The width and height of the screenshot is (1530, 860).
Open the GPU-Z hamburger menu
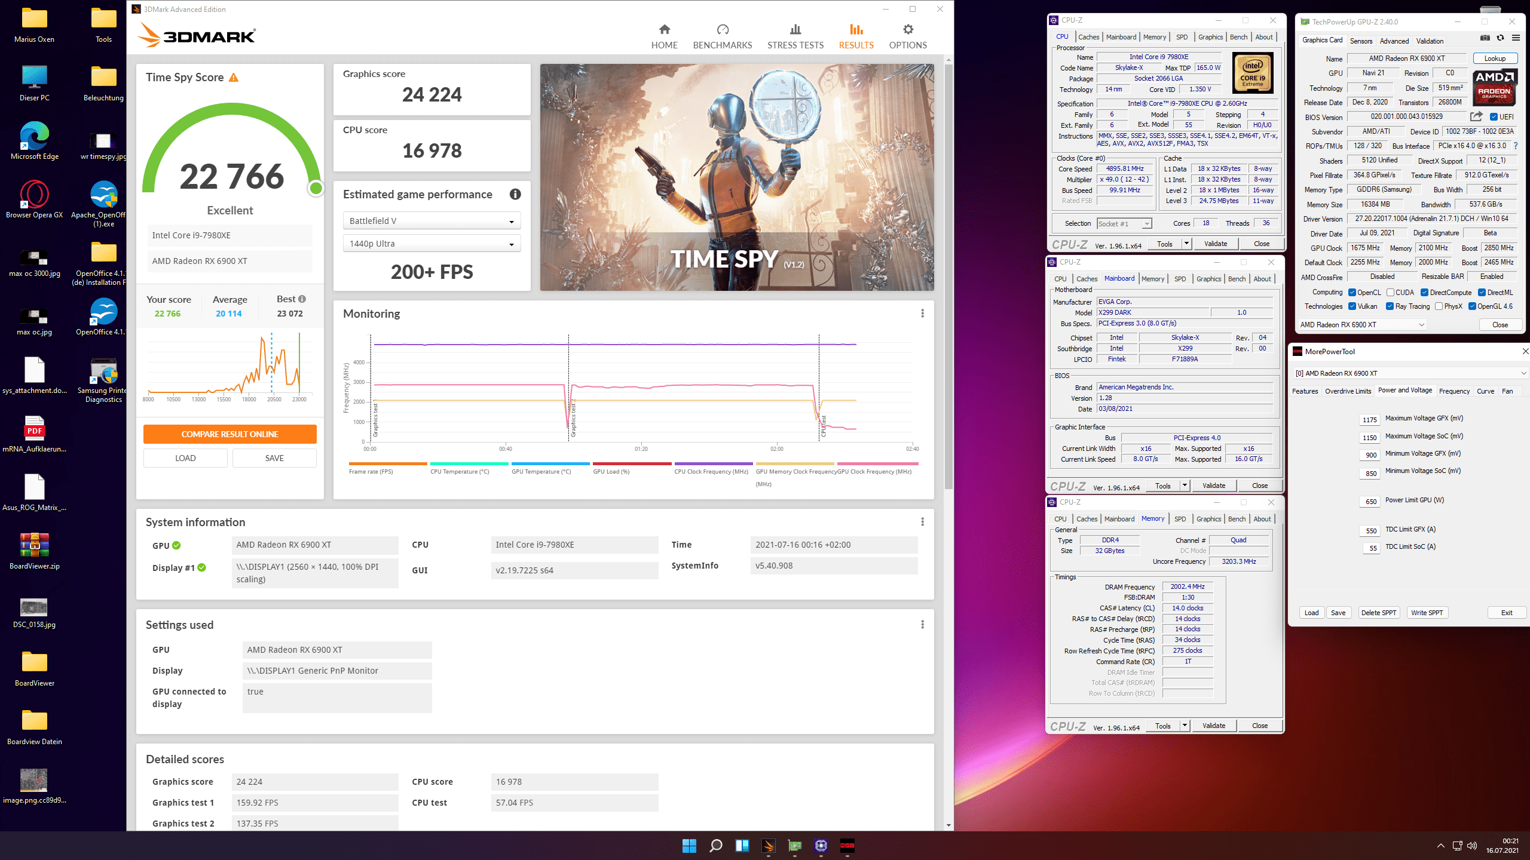click(1516, 38)
